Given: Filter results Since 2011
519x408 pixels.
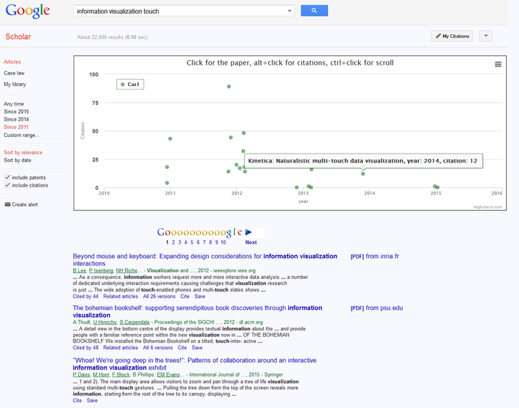Looking at the screenshot, I should (x=16, y=127).
